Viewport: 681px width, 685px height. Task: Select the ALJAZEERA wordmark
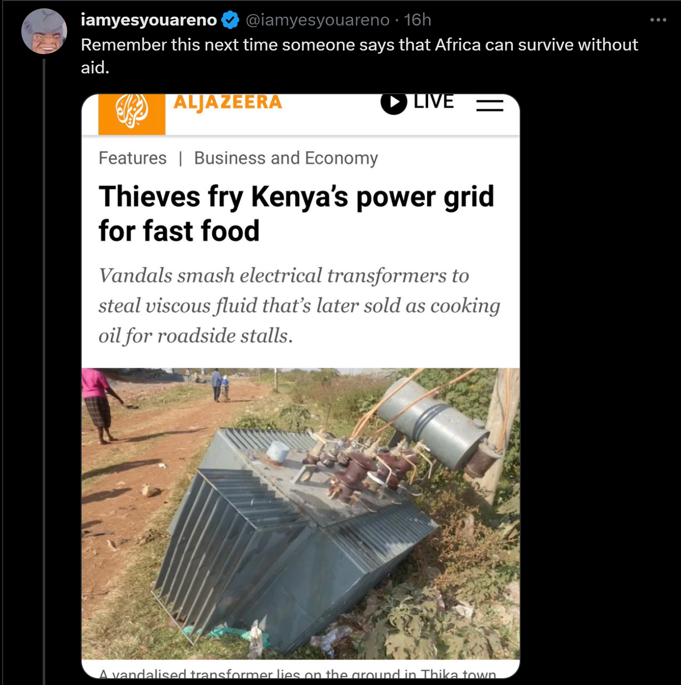pos(228,103)
